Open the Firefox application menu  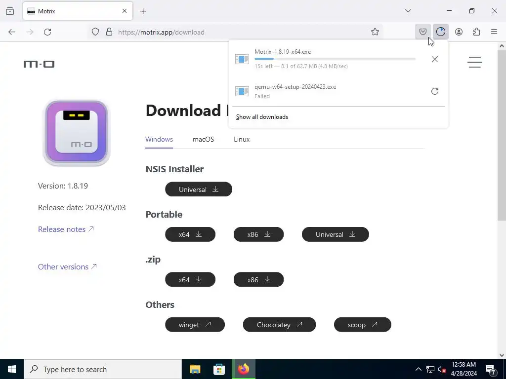pyautogui.click(x=494, y=32)
